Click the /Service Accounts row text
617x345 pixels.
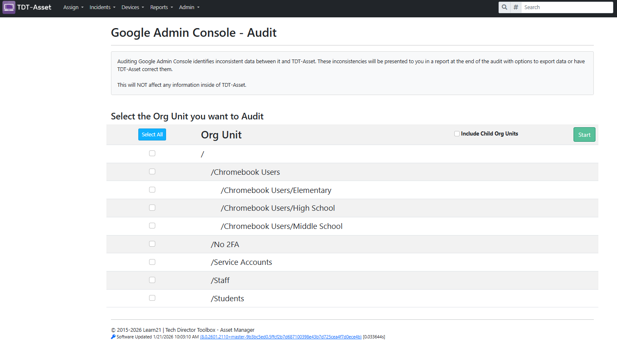coord(241,262)
